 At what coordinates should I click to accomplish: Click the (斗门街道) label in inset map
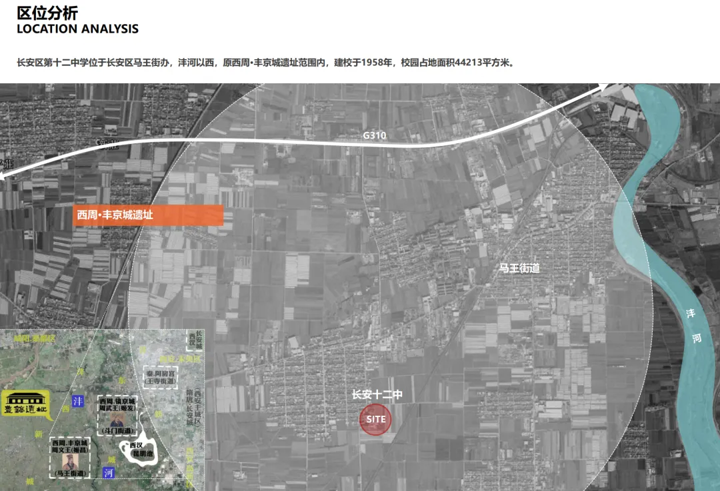(117, 431)
